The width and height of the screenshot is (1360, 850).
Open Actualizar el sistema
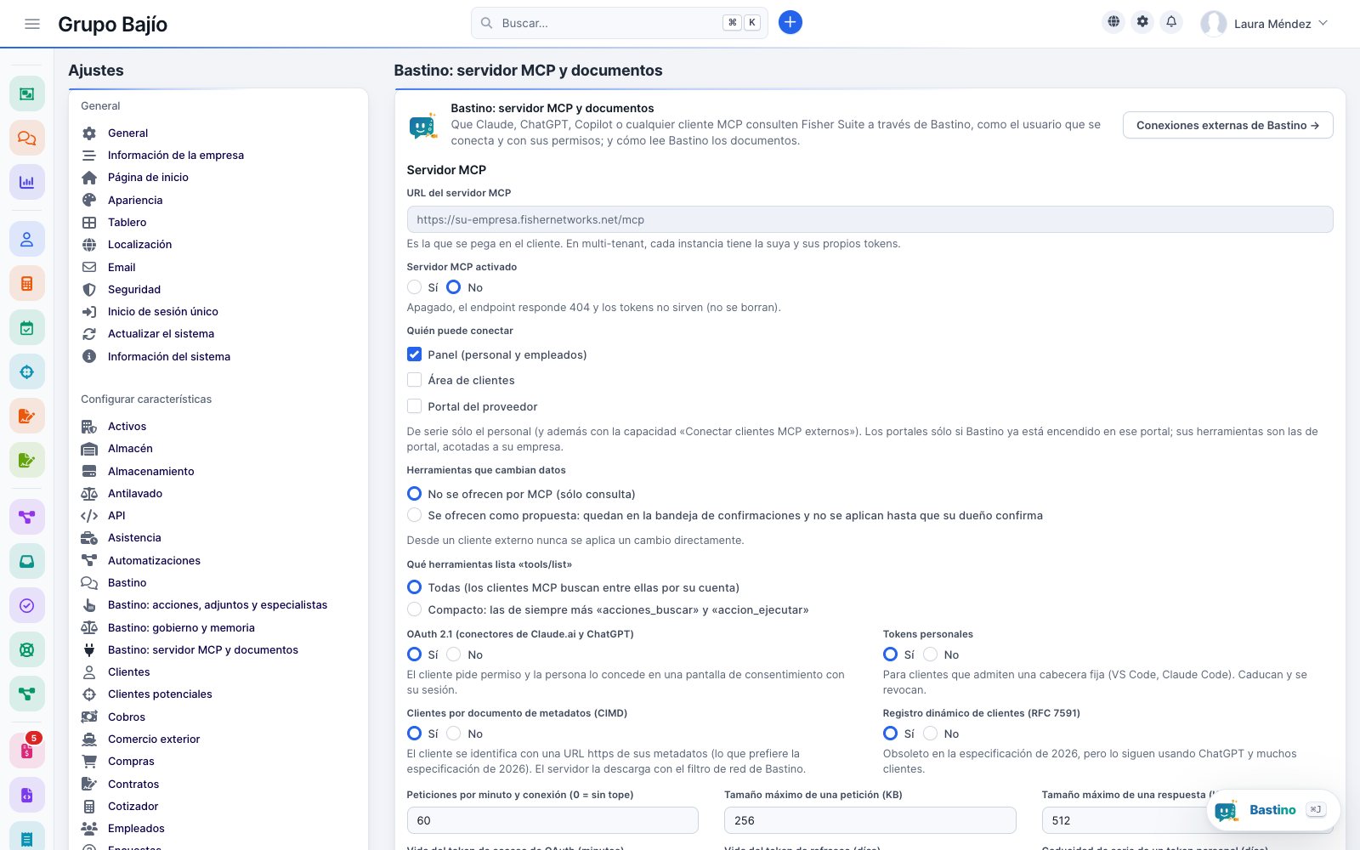coord(161,333)
